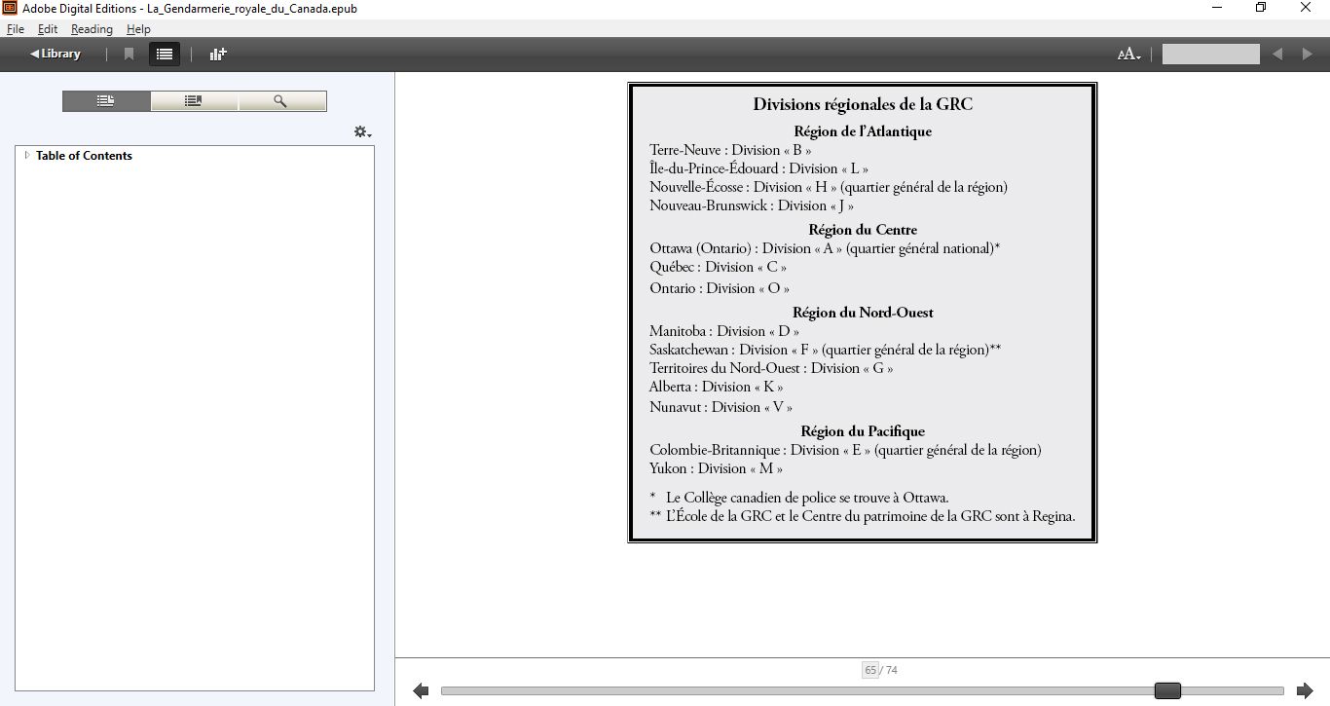Click the 'Colombie-Britannique : Division « E »' line
This screenshot has height=706, width=1330.
tap(845, 450)
